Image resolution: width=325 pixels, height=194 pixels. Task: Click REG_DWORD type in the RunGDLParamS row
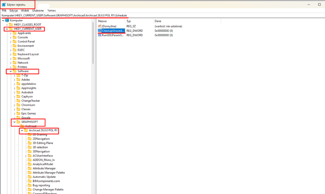coord(134,35)
